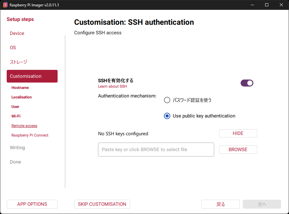Viewport: 289px width, 214px height.
Task: Go to ストレージ setup step
Action: 18,62
